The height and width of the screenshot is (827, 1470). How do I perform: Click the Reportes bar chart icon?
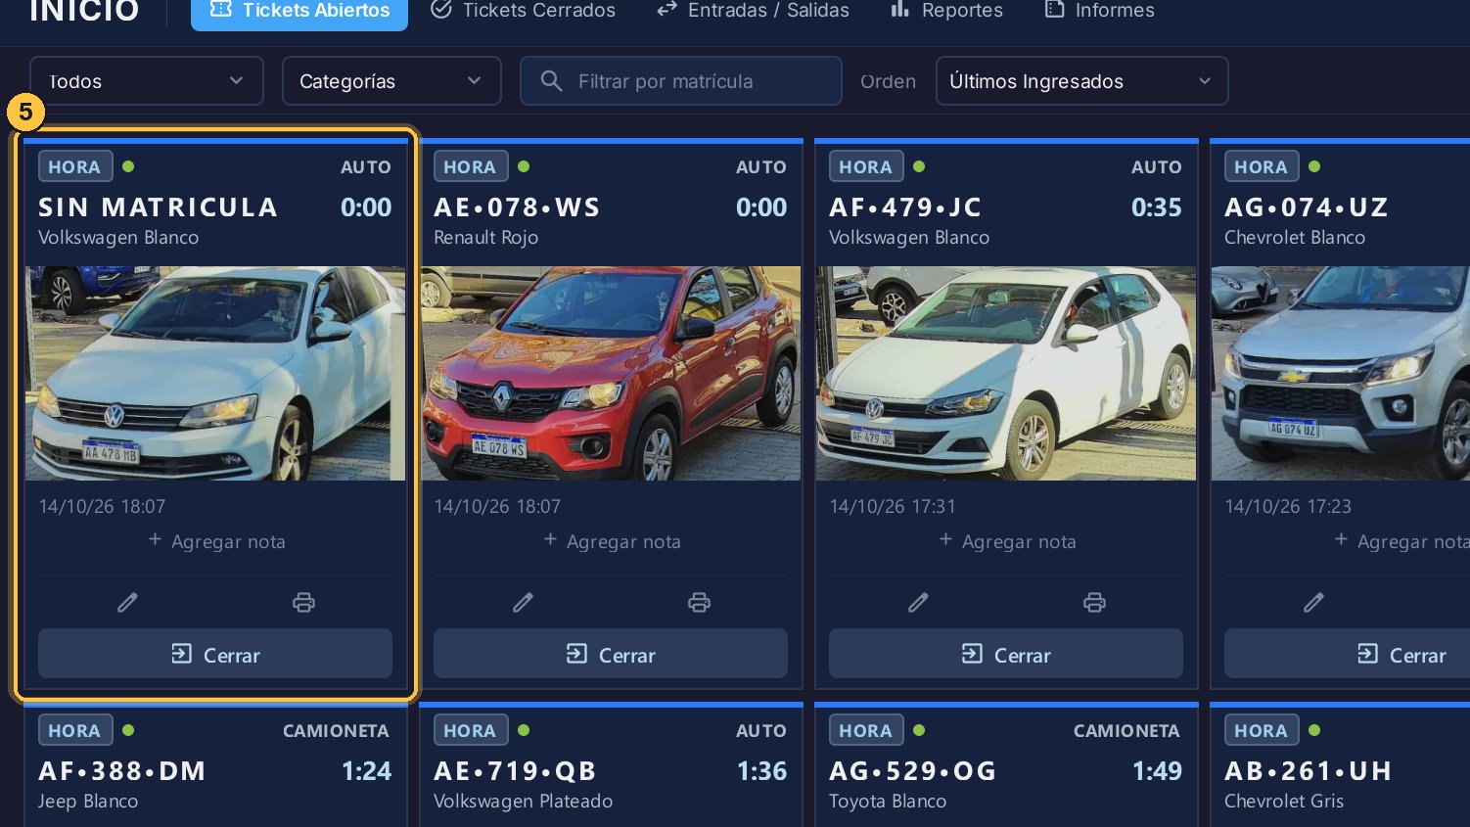click(900, 9)
